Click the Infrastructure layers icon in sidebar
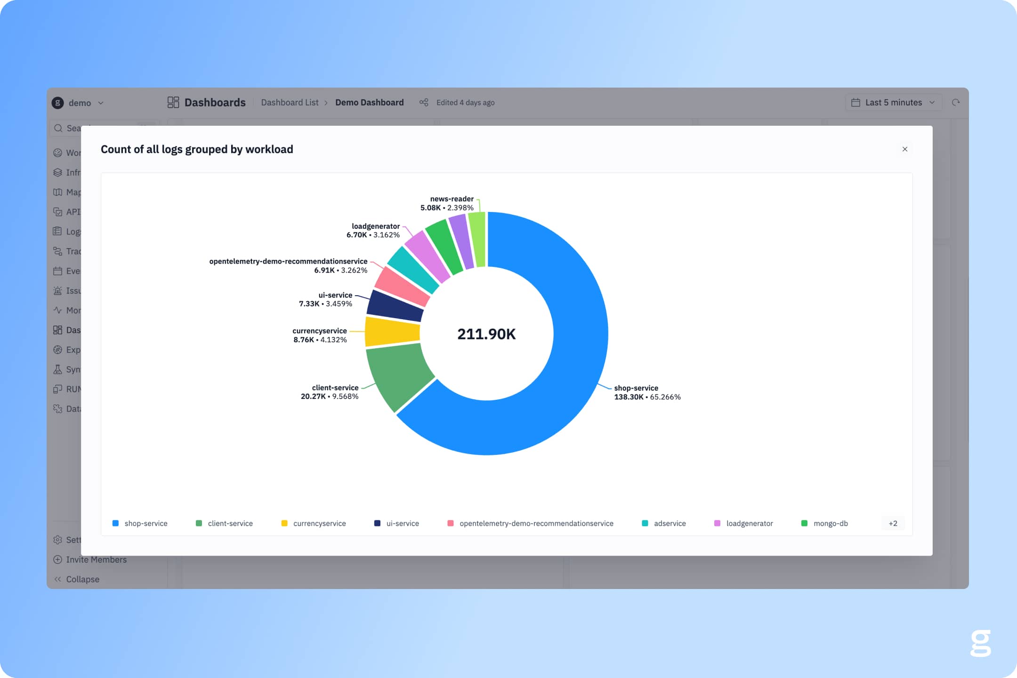 click(57, 172)
